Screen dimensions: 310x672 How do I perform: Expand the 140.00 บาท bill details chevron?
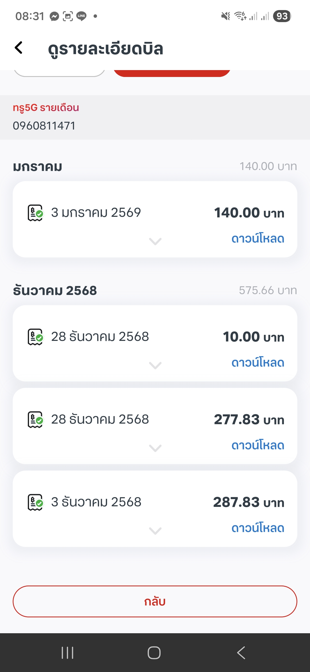tap(155, 241)
